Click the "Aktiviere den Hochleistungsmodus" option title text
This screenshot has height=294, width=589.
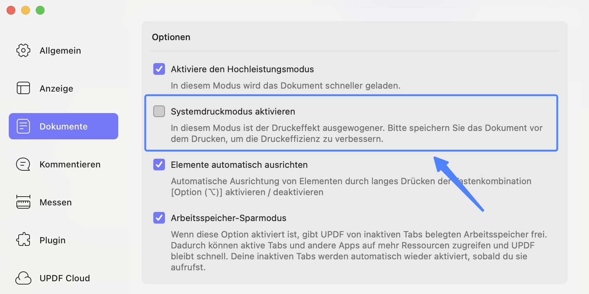[x=242, y=69]
